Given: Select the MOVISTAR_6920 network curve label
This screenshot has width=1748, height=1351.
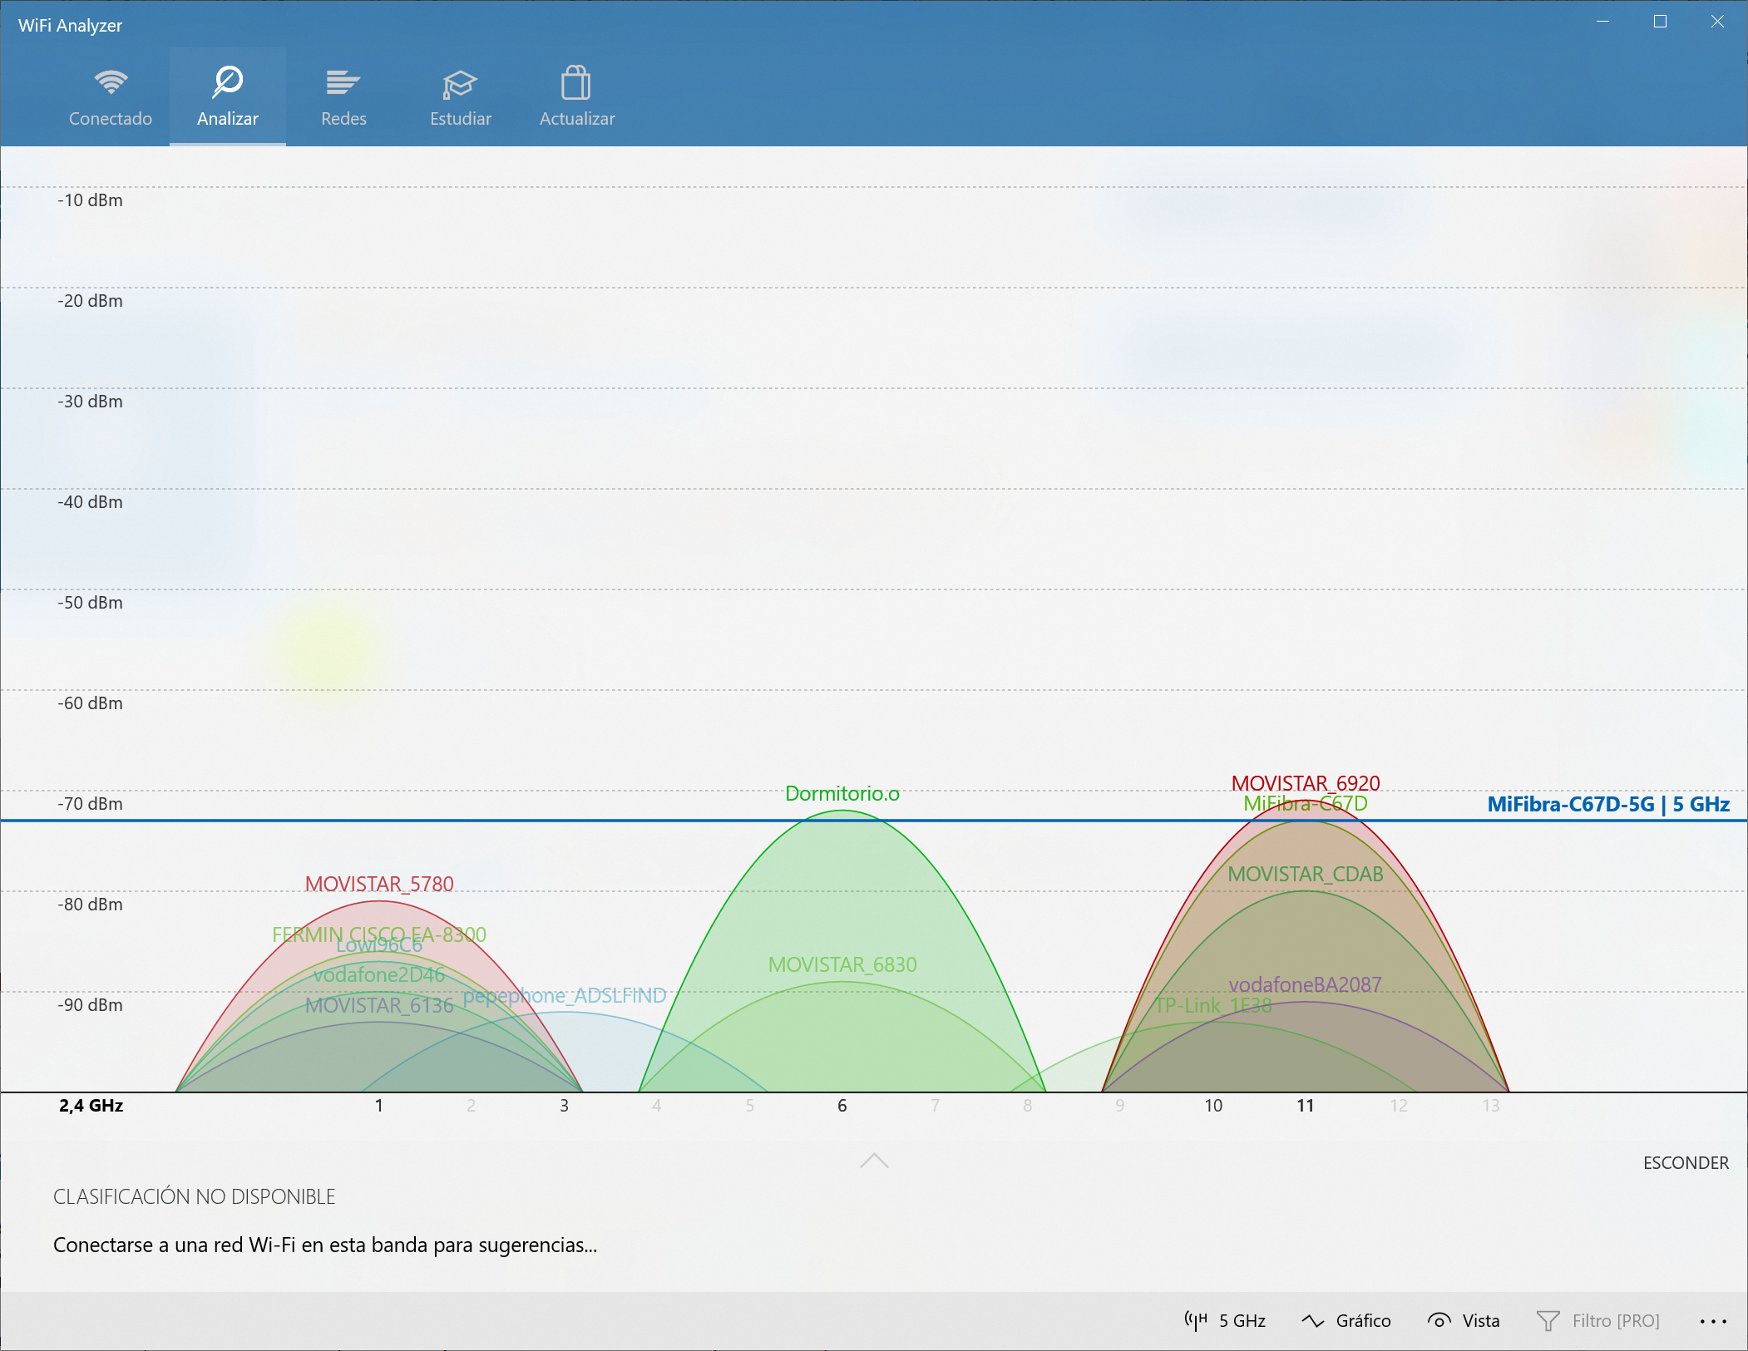Looking at the screenshot, I should (x=1305, y=782).
